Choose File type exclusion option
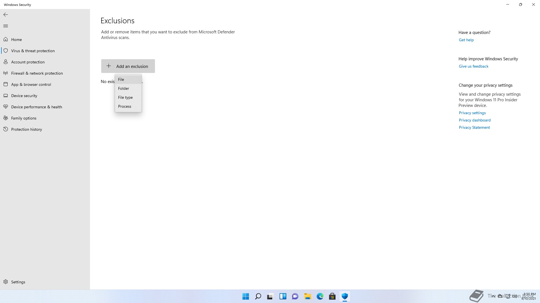Screen dimensions: 540x303 pyautogui.click(x=128, y=97)
